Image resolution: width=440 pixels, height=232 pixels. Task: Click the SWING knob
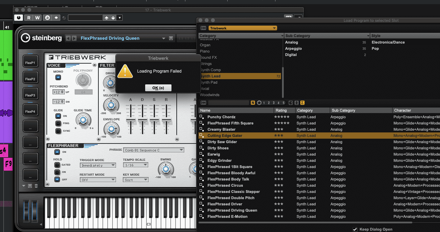166,169
